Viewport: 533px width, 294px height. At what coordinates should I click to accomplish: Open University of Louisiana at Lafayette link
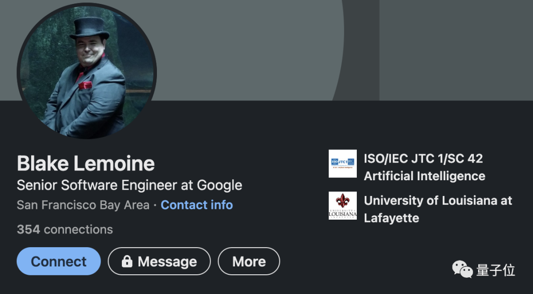click(x=438, y=200)
